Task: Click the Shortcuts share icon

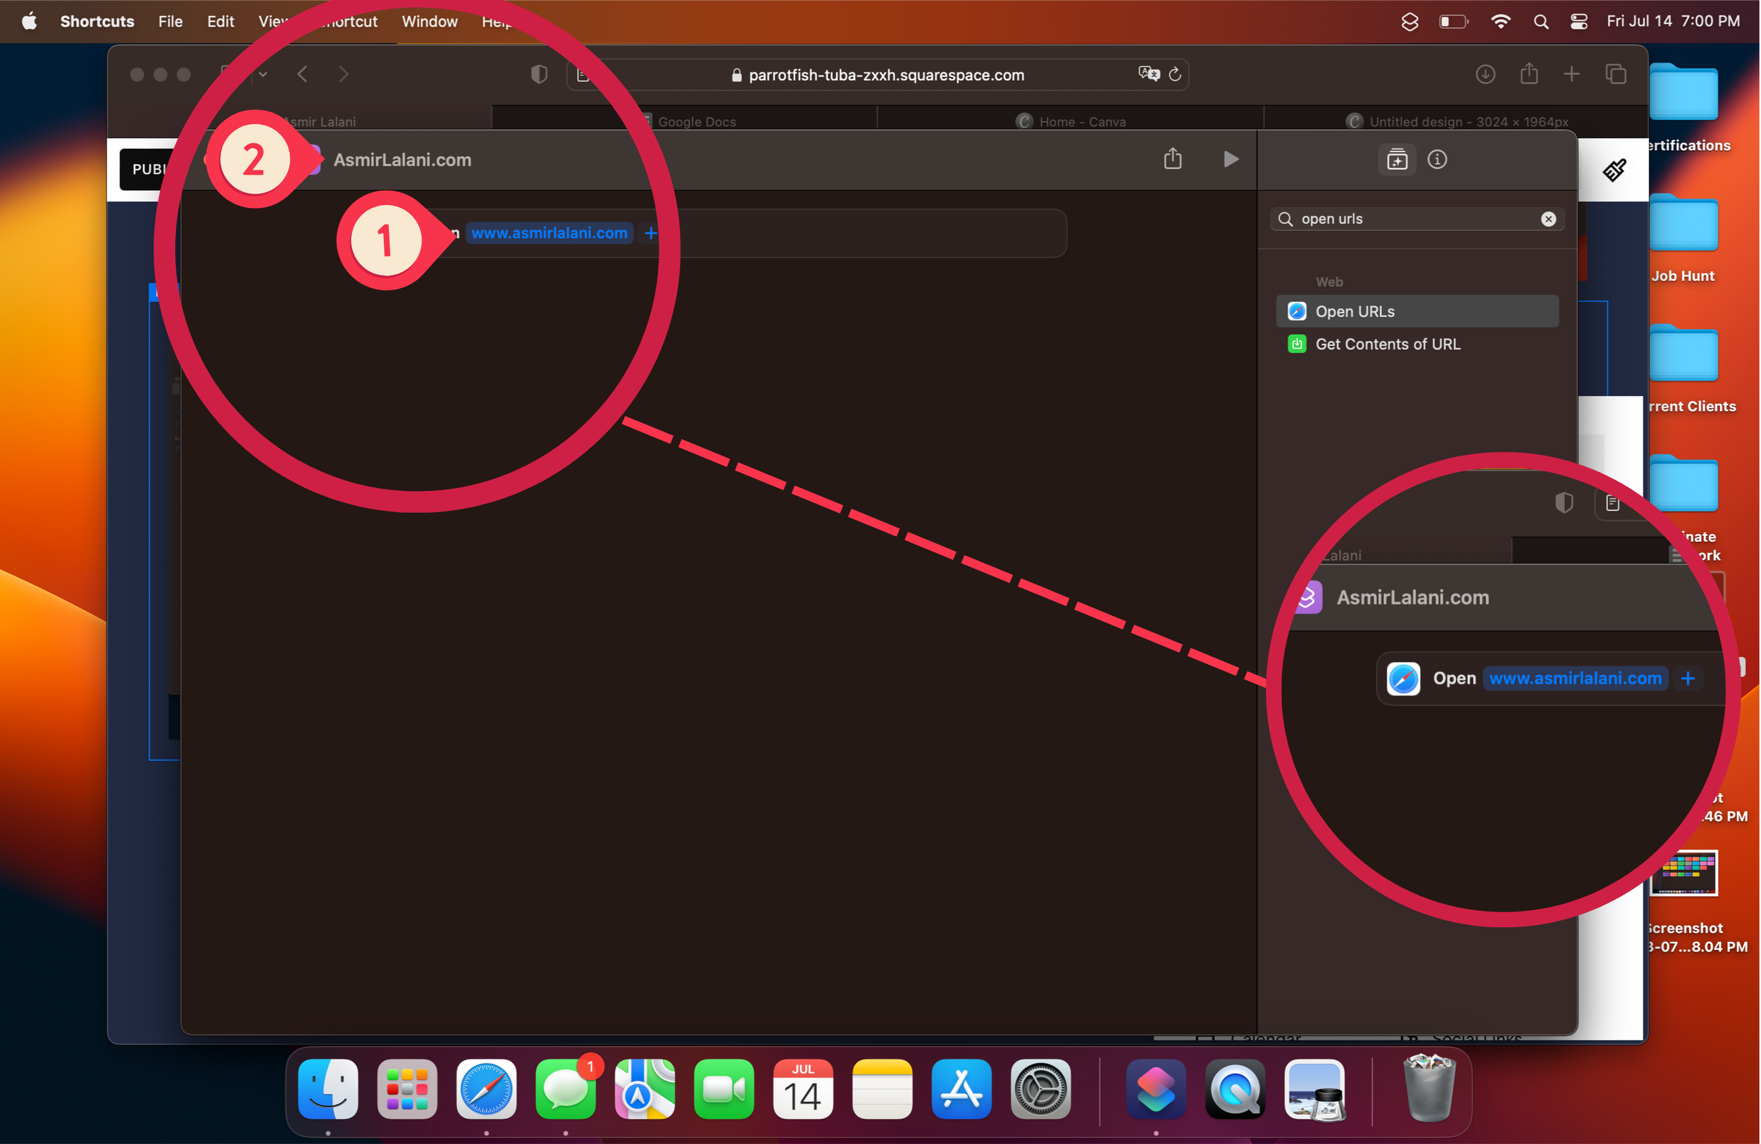Action: tap(1173, 159)
